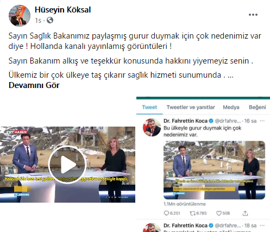Click the tweet share upload icon
The width and height of the screenshot is (270, 232).
245,213
